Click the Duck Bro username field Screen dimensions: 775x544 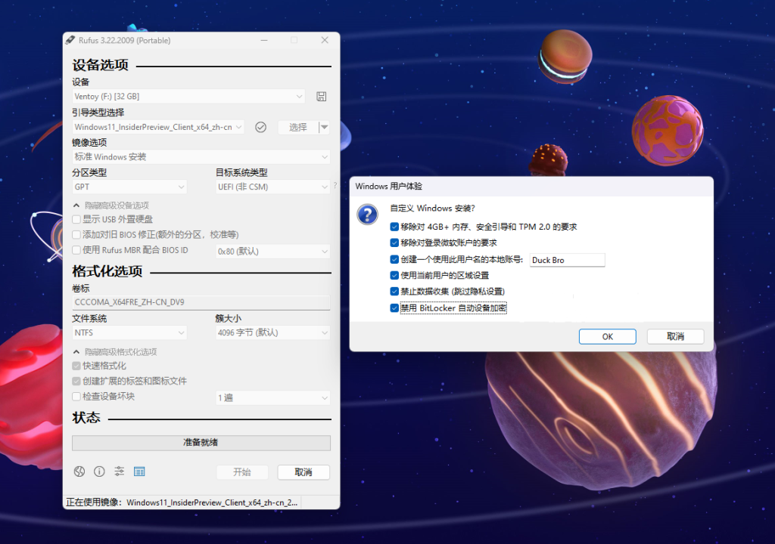coord(567,260)
